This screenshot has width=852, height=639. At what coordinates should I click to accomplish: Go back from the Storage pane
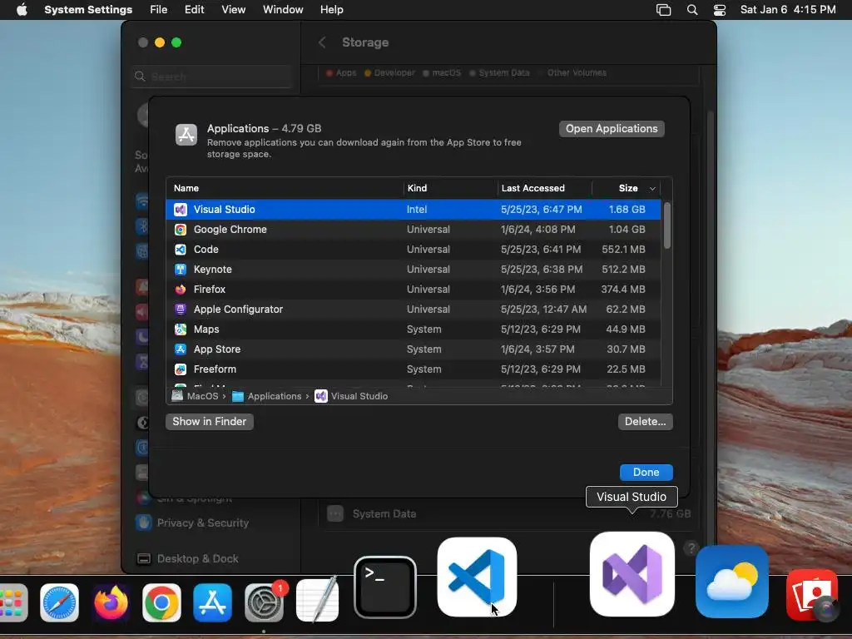322,42
